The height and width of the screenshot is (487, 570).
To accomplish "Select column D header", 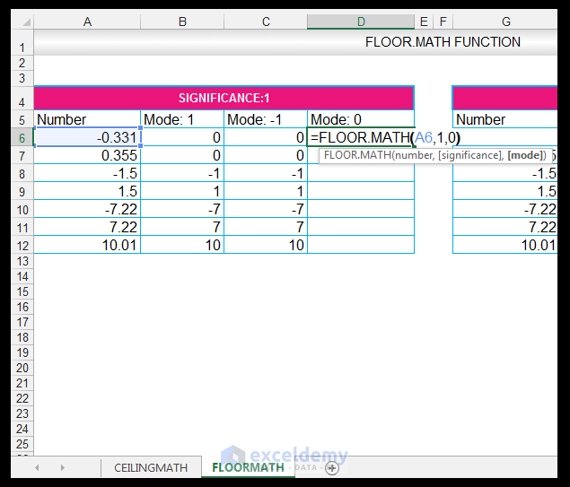I will point(361,22).
